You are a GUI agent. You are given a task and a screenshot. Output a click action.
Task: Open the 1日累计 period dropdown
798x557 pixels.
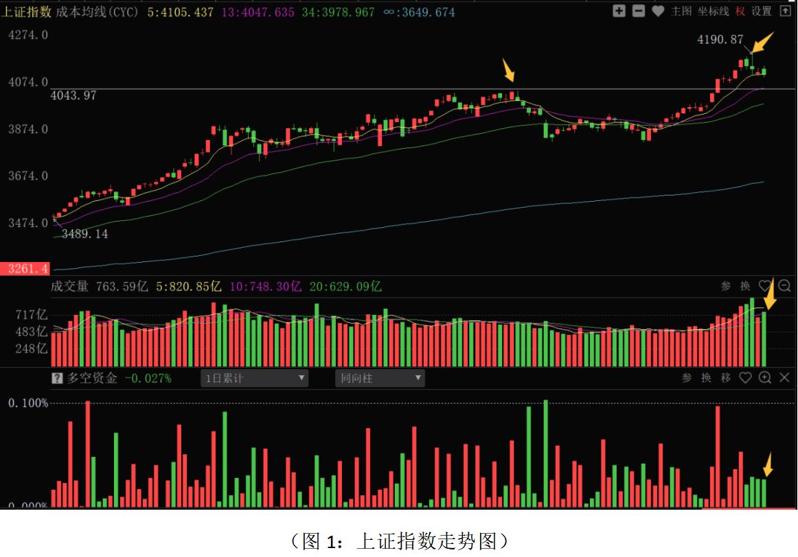[255, 378]
